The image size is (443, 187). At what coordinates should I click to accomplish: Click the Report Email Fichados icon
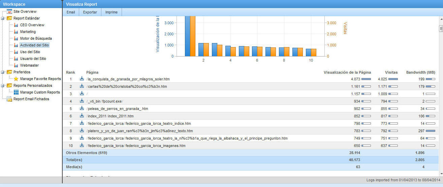pos(9,99)
